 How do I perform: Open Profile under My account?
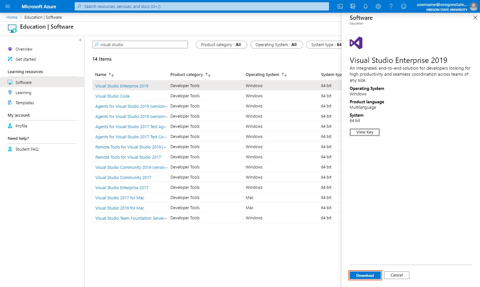pos(21,126)
